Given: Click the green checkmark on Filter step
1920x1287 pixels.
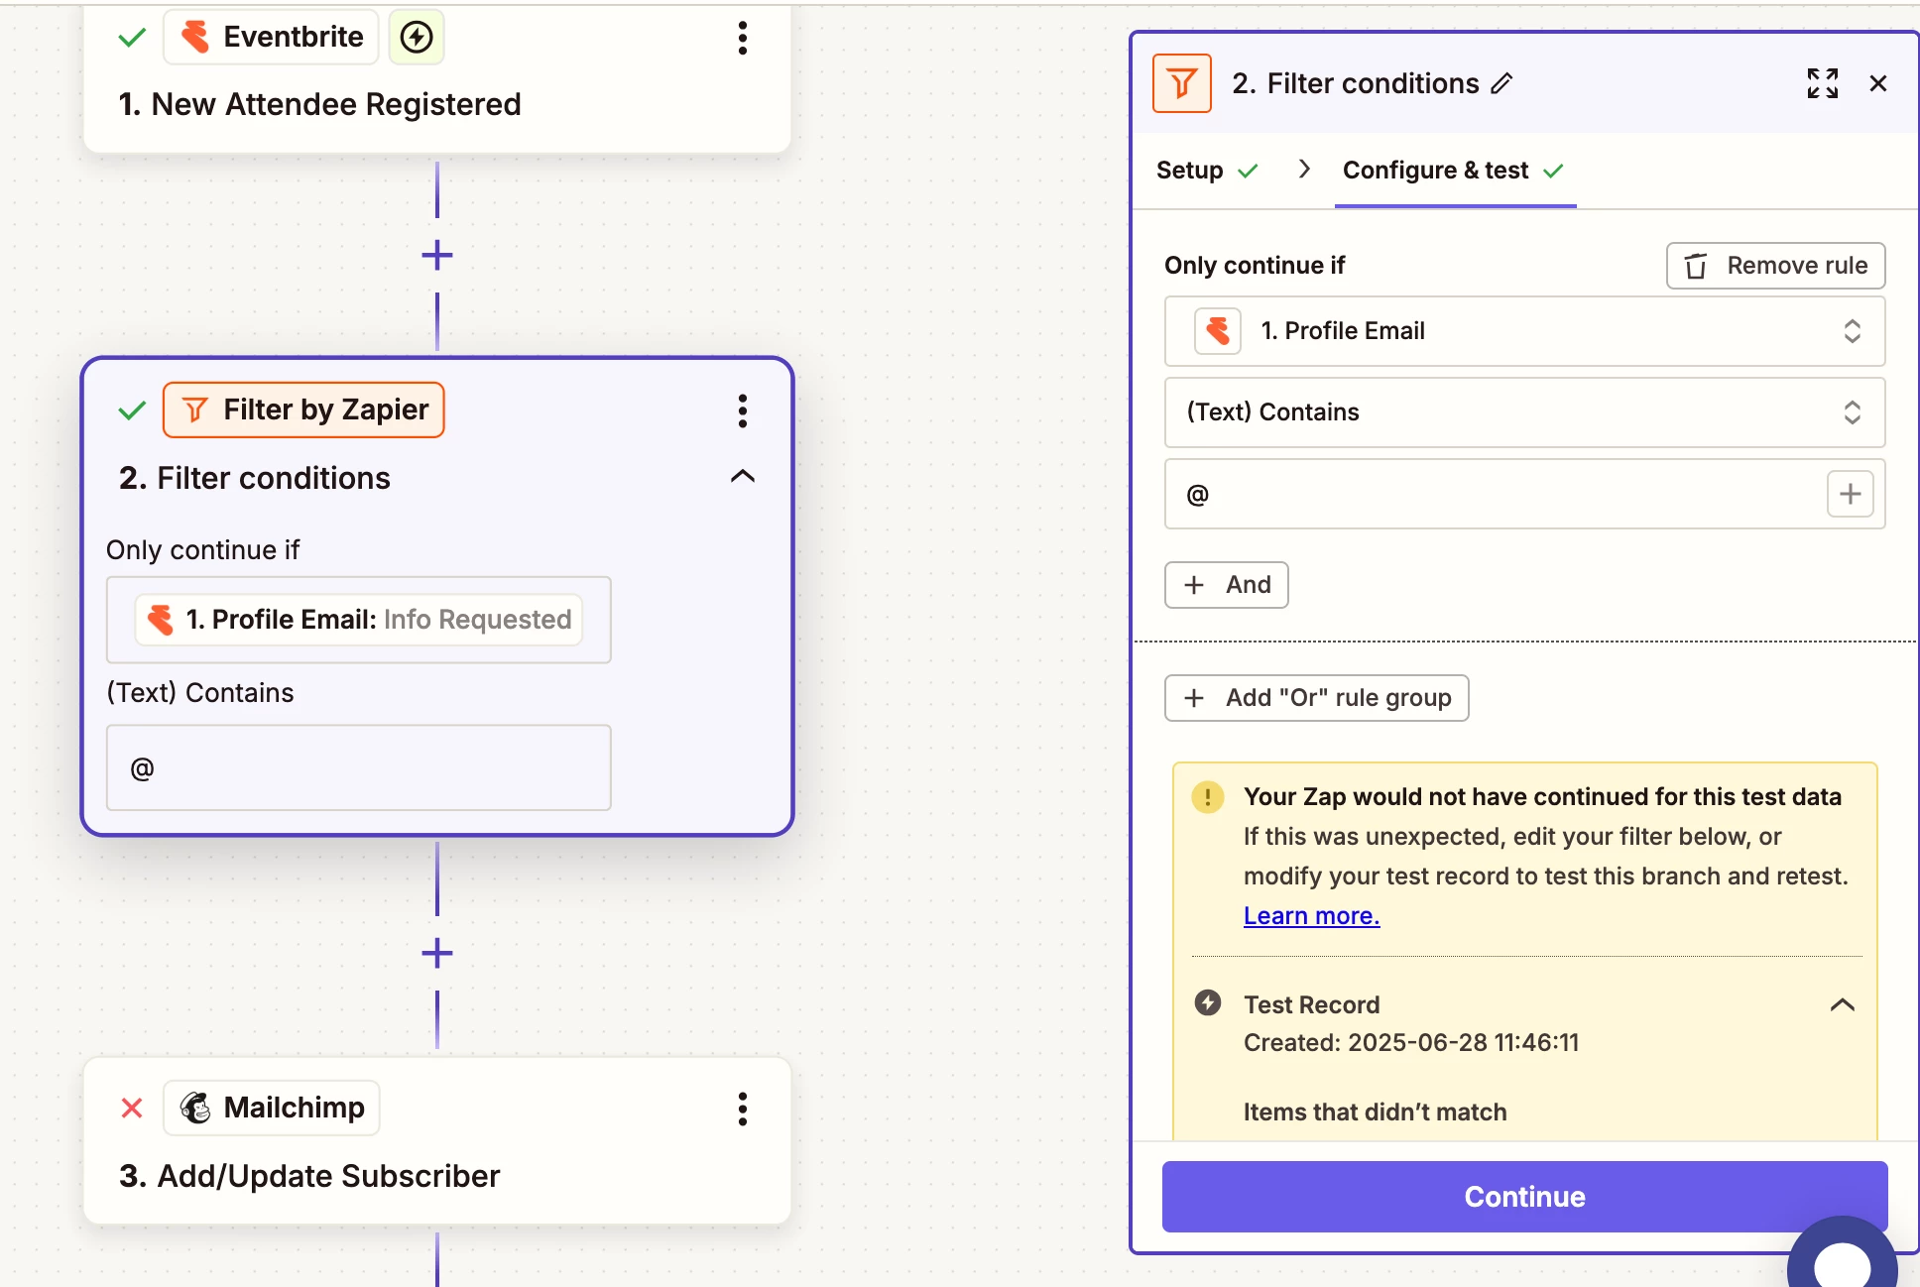Looking at the screenshot, I should coord(132,410).
